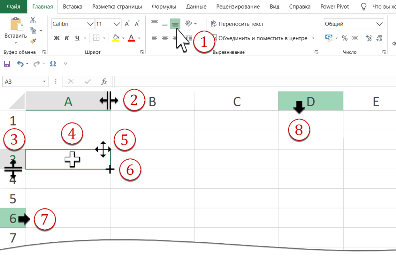The width and height of the screenshot is (396, 258).
Task: Open the Выравнивание dialog launcher
Action: click(316, 52)
